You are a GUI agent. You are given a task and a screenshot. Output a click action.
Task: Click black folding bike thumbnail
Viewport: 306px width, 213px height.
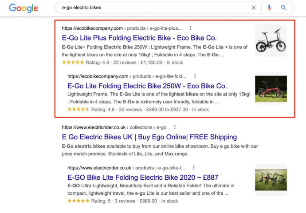pos(271,40)
